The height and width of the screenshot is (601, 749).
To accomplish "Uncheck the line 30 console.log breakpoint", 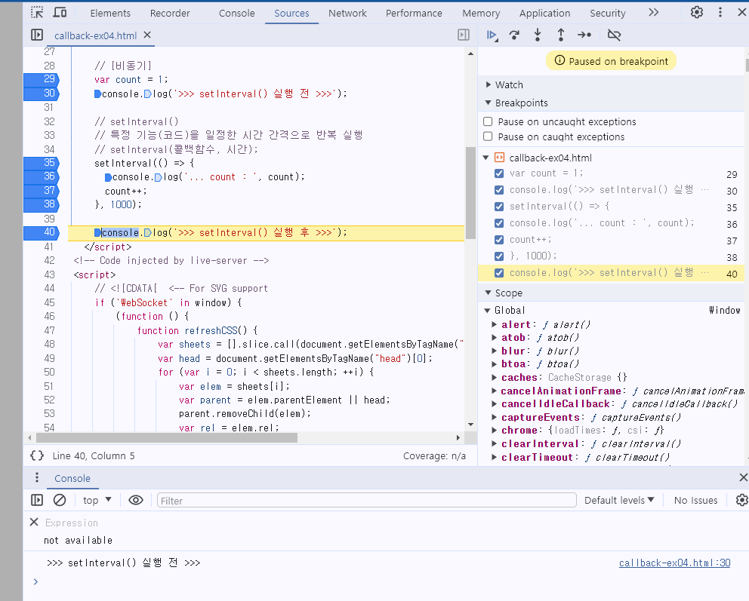I will (499, 190).
